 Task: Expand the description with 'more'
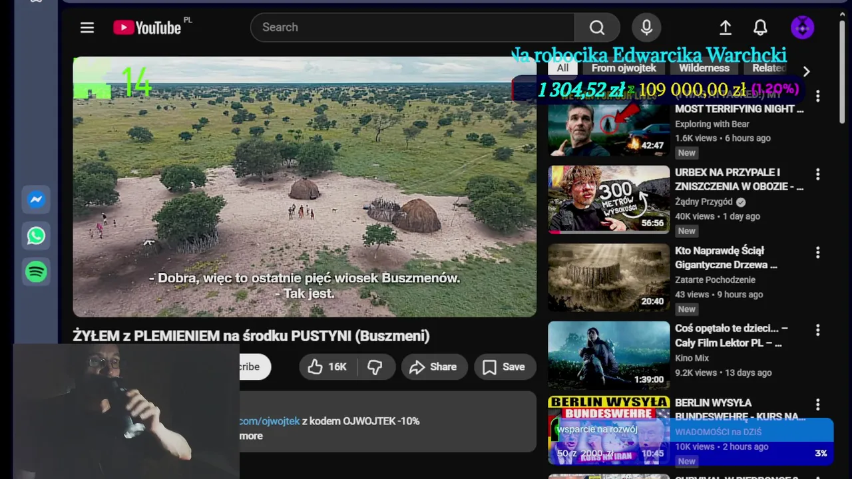[251, 436]
